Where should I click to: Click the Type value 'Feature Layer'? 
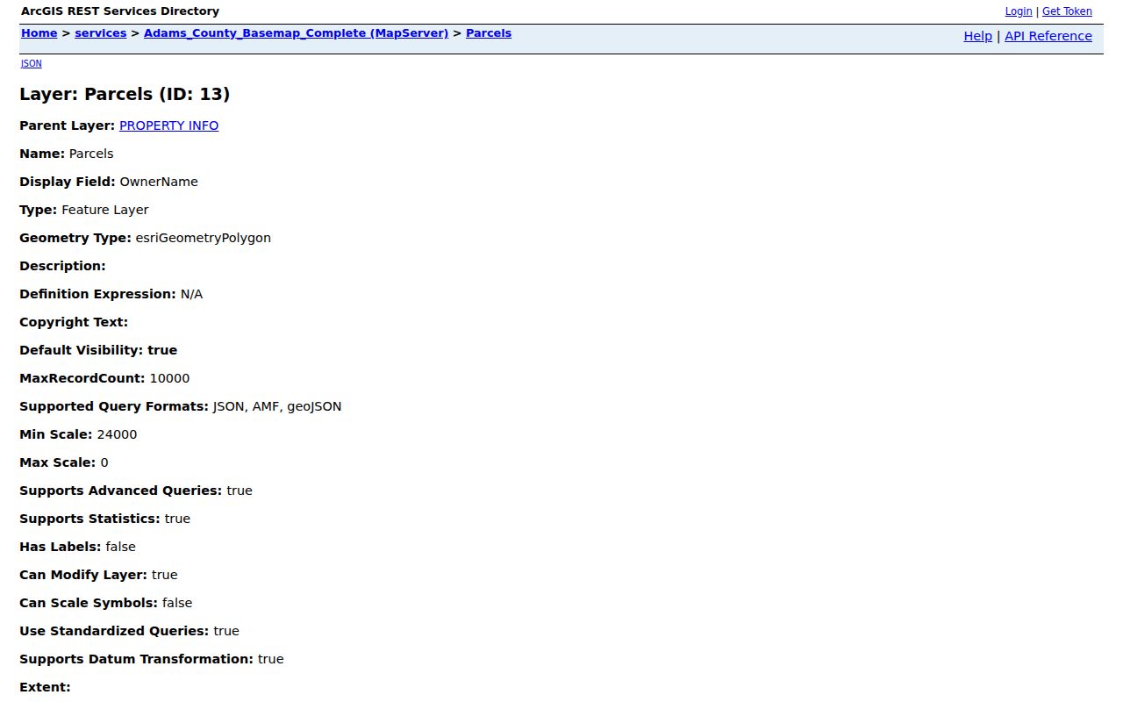(105, 210)
